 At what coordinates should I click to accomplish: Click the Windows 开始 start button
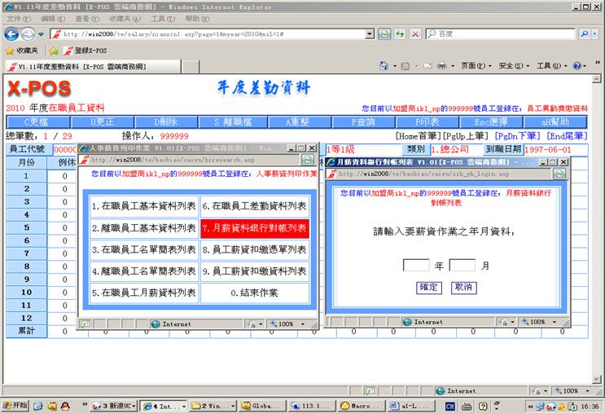(x=15, y=406)
